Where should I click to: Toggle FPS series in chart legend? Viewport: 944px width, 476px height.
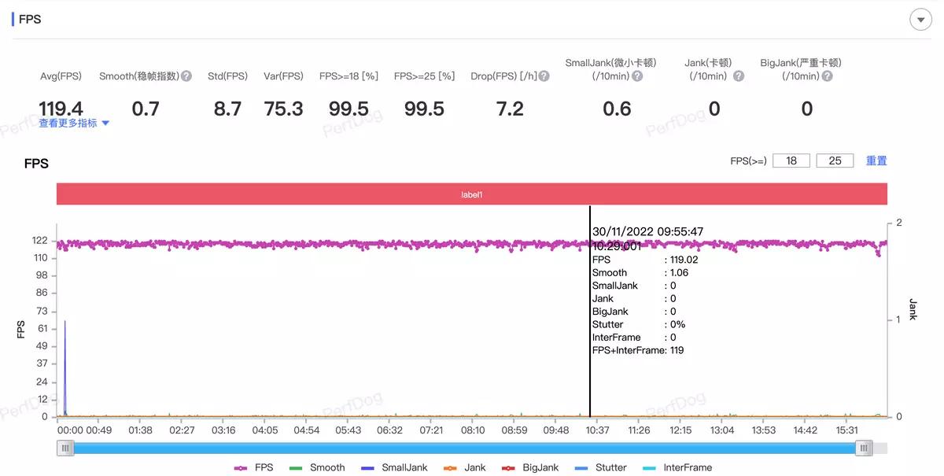[x=254, y=467]
